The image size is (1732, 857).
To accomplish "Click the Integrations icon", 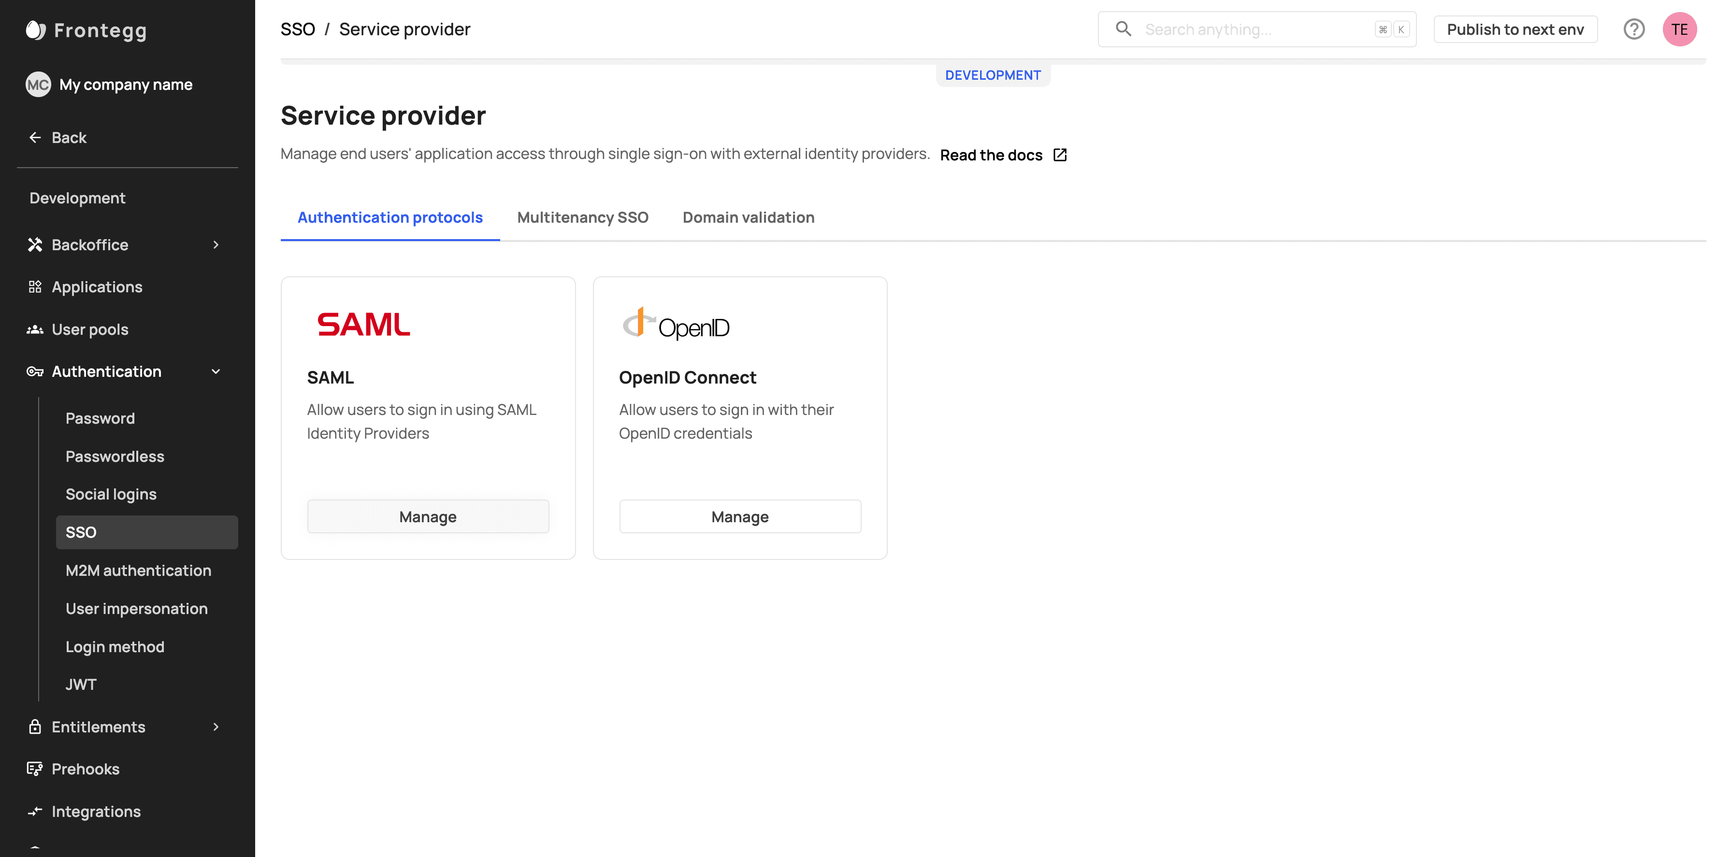I will (35, 811).
